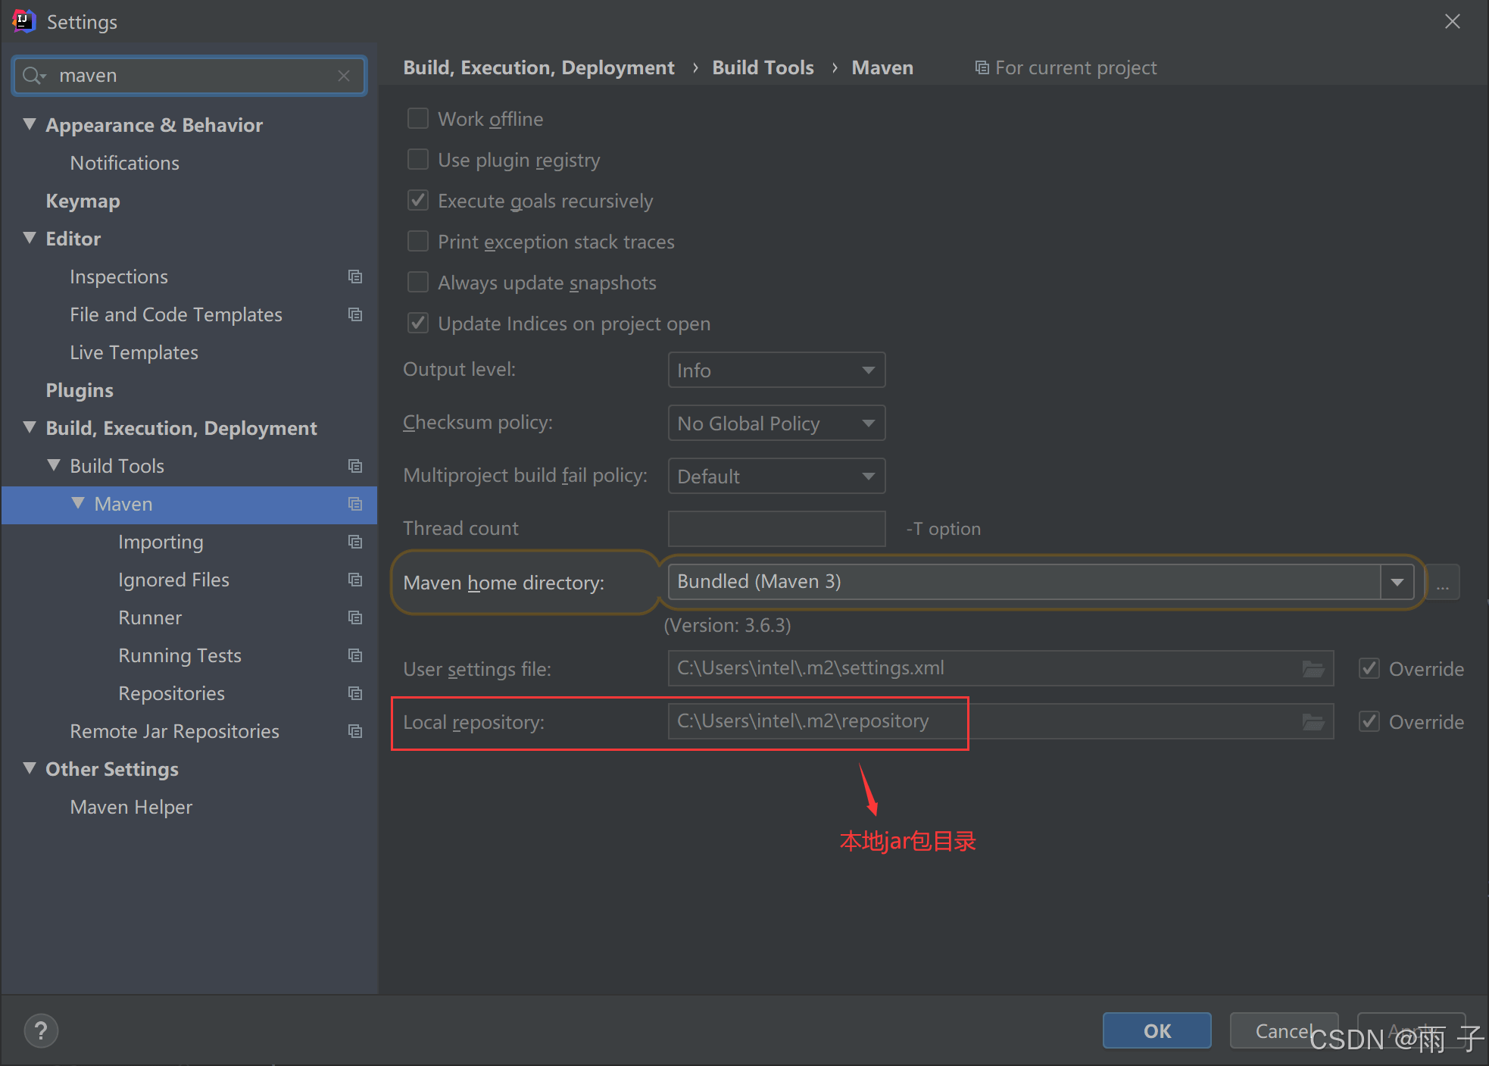Click the IntelliJ logo in the title bar
The width and height of the screenshot is (1489, 1066).
tap(24, 21)
